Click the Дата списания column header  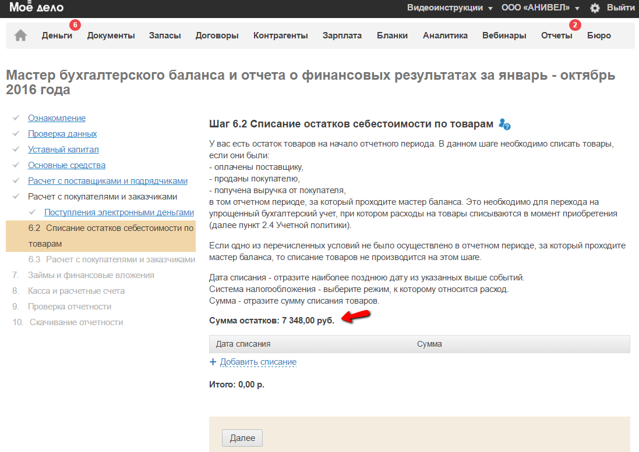coord(243,344)
